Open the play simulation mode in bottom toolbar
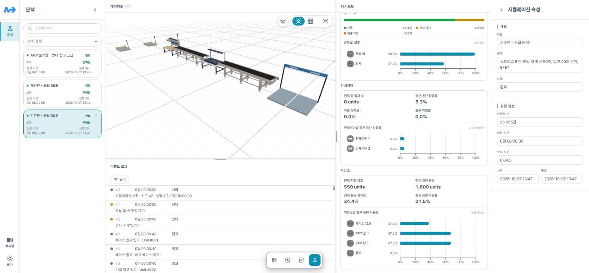The image size is (589, 273). pyautogui.click(x=288, y=260)
